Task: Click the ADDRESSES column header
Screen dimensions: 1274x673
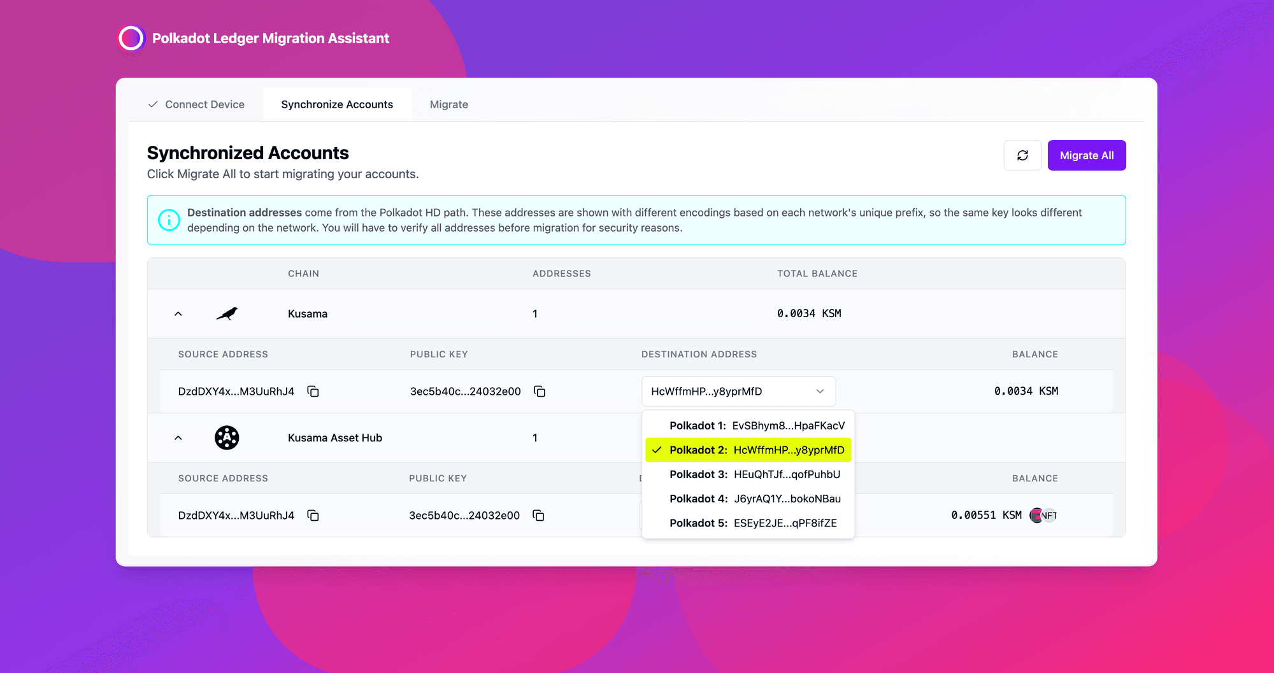Action: (562, 273)
